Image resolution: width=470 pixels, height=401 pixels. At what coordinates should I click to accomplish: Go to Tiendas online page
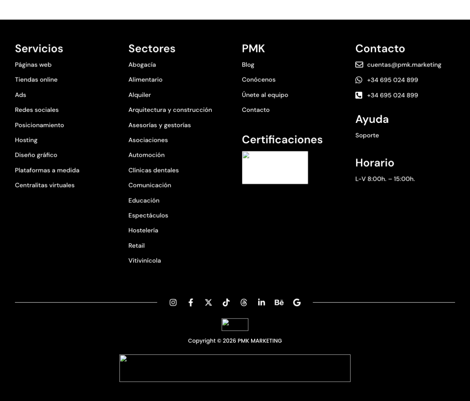tap(36, 79)
